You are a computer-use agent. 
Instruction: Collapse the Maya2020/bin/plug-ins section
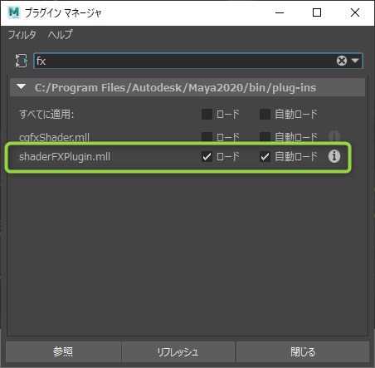click(21, 87)
